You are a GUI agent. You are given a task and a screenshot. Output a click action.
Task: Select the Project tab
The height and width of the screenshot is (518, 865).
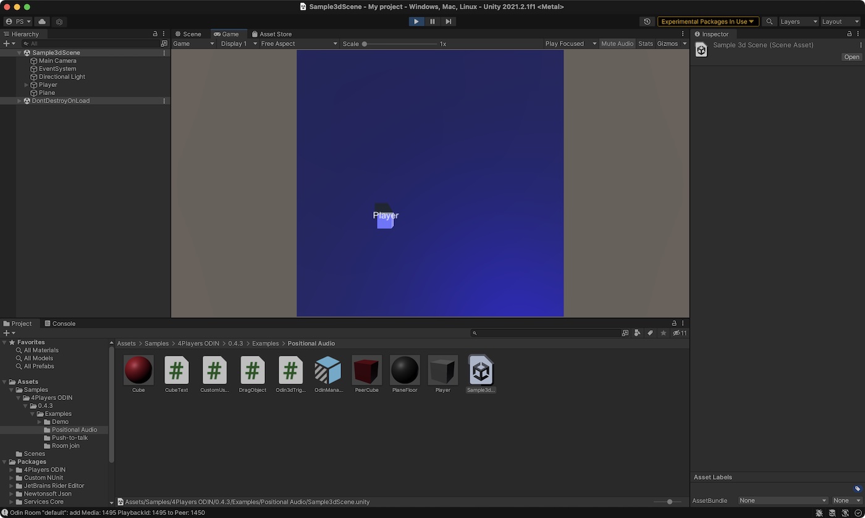tap(17, 324)
